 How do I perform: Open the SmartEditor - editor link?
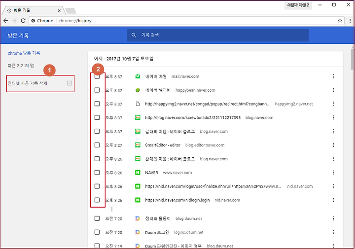click(x=163, y=145)
